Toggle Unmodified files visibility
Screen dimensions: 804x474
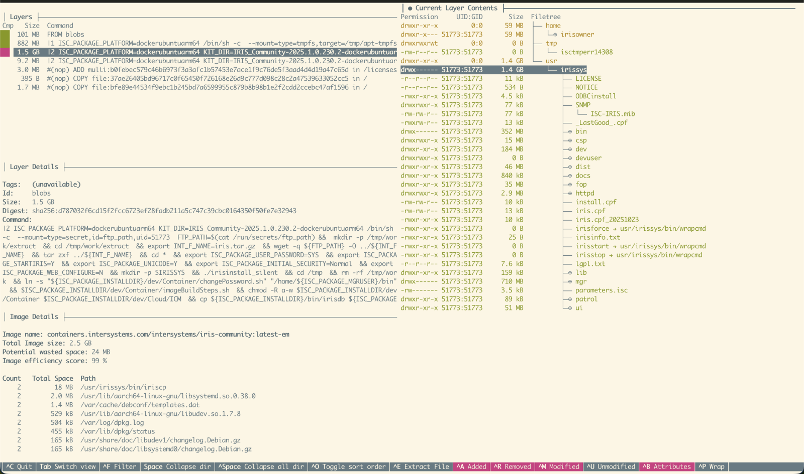coord(611,466)
